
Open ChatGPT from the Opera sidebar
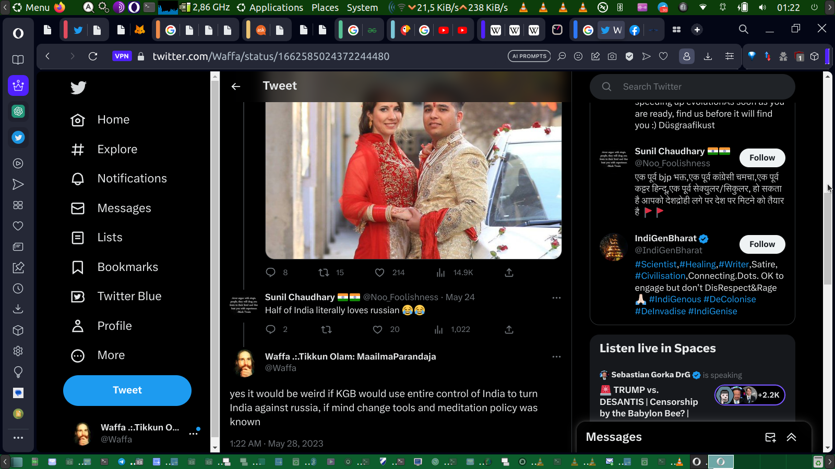point(18,112)
